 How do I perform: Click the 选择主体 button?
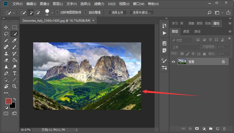coord(117,13)
